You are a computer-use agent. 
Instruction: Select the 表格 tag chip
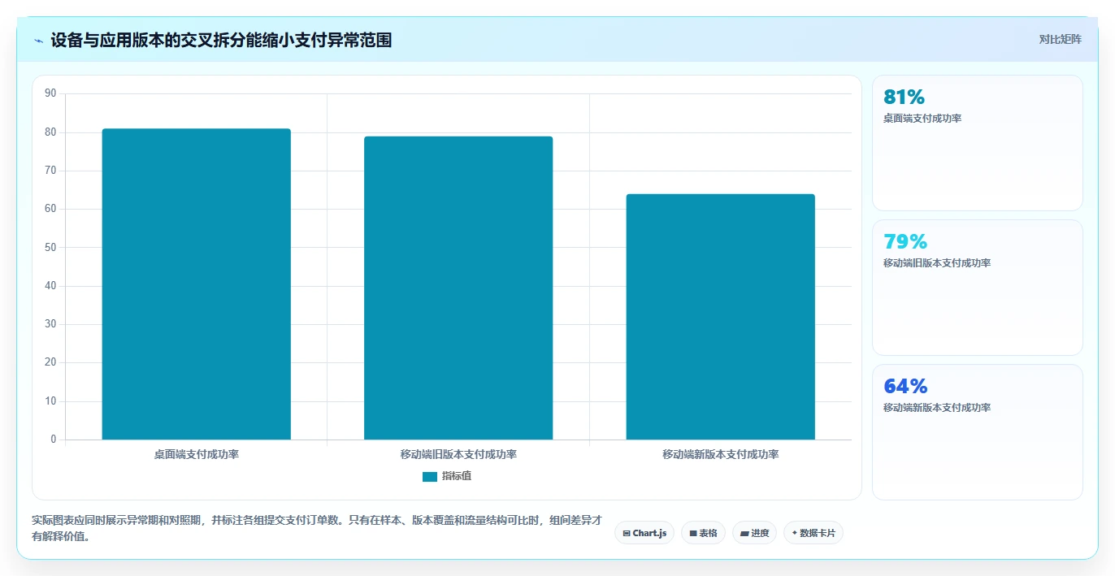pos(703,533)
